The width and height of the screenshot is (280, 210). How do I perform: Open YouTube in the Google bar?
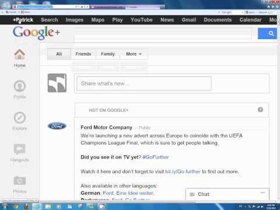pos(142,20)
